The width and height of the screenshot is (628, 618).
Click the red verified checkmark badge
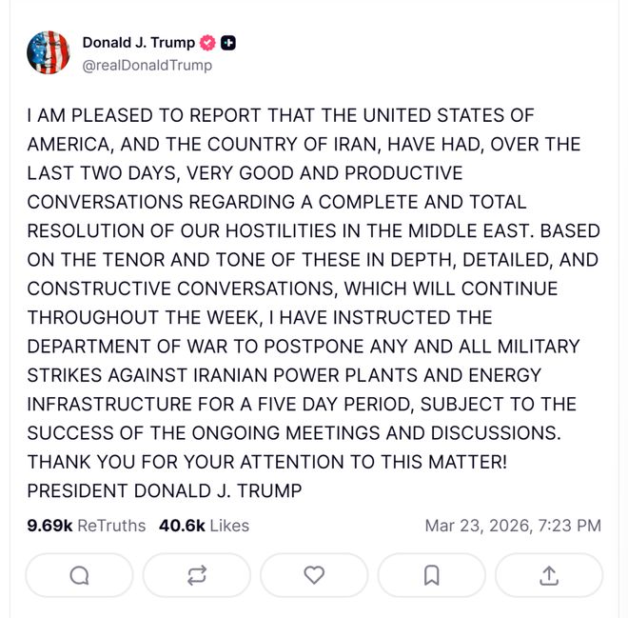coord(207,43)
